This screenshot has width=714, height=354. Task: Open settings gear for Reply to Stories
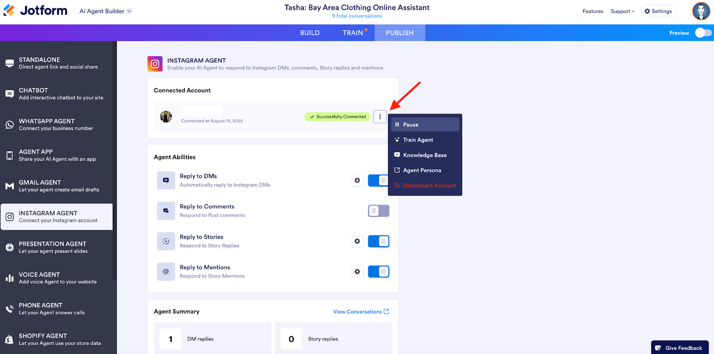click(x=357, y=241)
